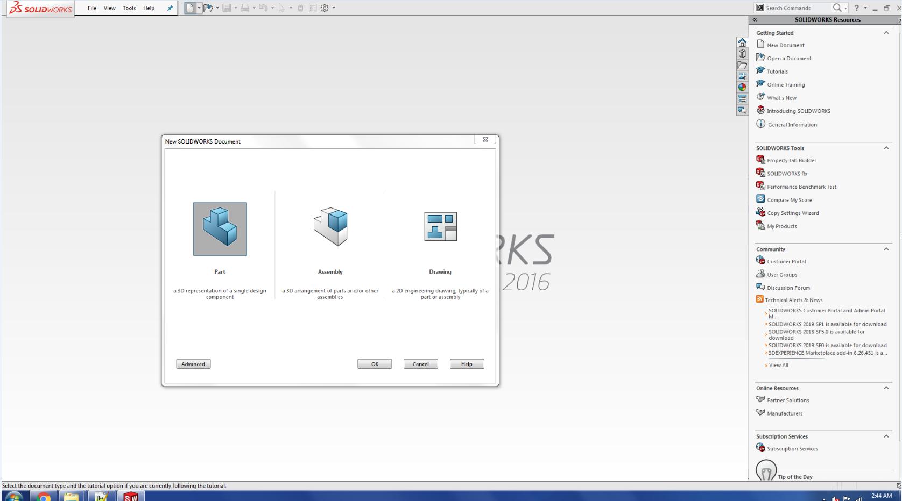Click the Undo toolbar icon
The width and height of the screenshot is (902, 501).
(263, 8)
